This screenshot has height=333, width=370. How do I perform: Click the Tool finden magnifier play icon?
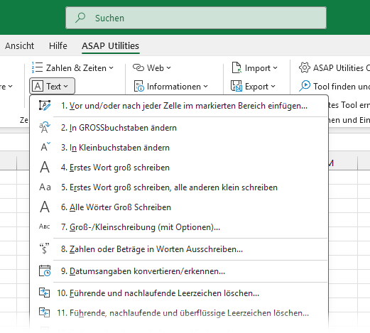pyautogui.click(x=305, y=86)
